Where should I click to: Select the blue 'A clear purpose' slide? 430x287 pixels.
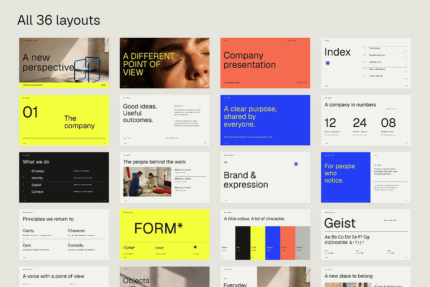(x=265, y=120)
